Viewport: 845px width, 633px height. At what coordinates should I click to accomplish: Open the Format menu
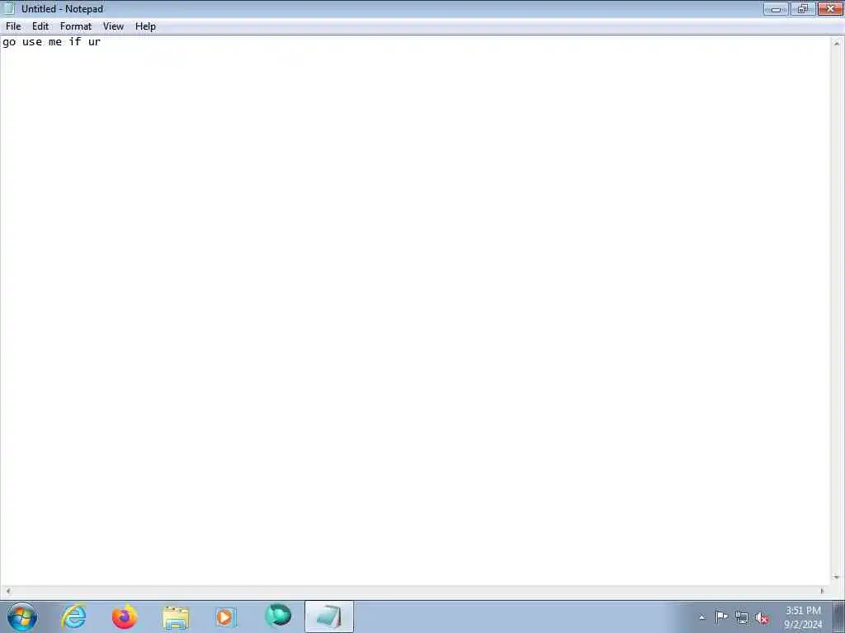75,26
